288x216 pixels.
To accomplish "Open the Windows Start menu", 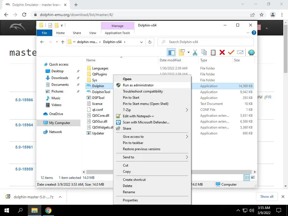I will tap(7, 210).
